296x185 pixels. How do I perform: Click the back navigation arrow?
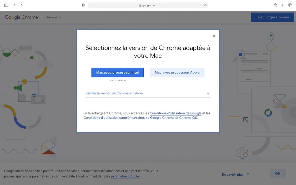click(x=14, y=5)
